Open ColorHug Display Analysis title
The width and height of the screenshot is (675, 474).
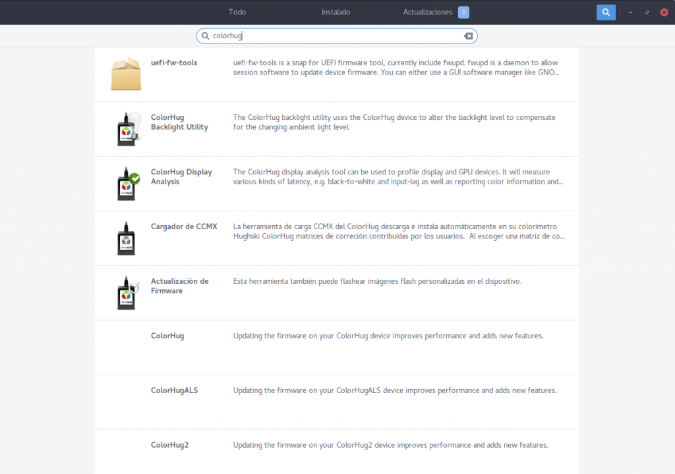(181, 177)
